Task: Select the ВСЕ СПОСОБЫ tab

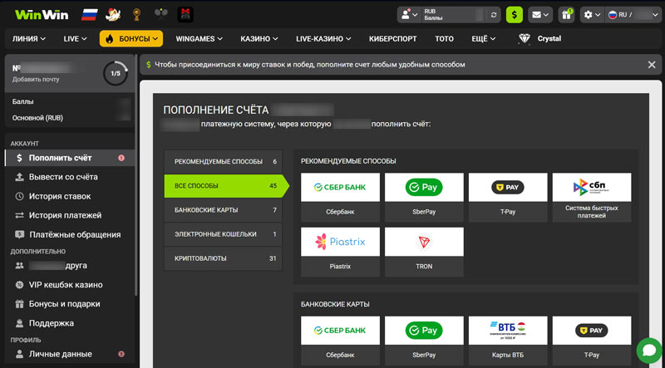Action: pos(226,186)
